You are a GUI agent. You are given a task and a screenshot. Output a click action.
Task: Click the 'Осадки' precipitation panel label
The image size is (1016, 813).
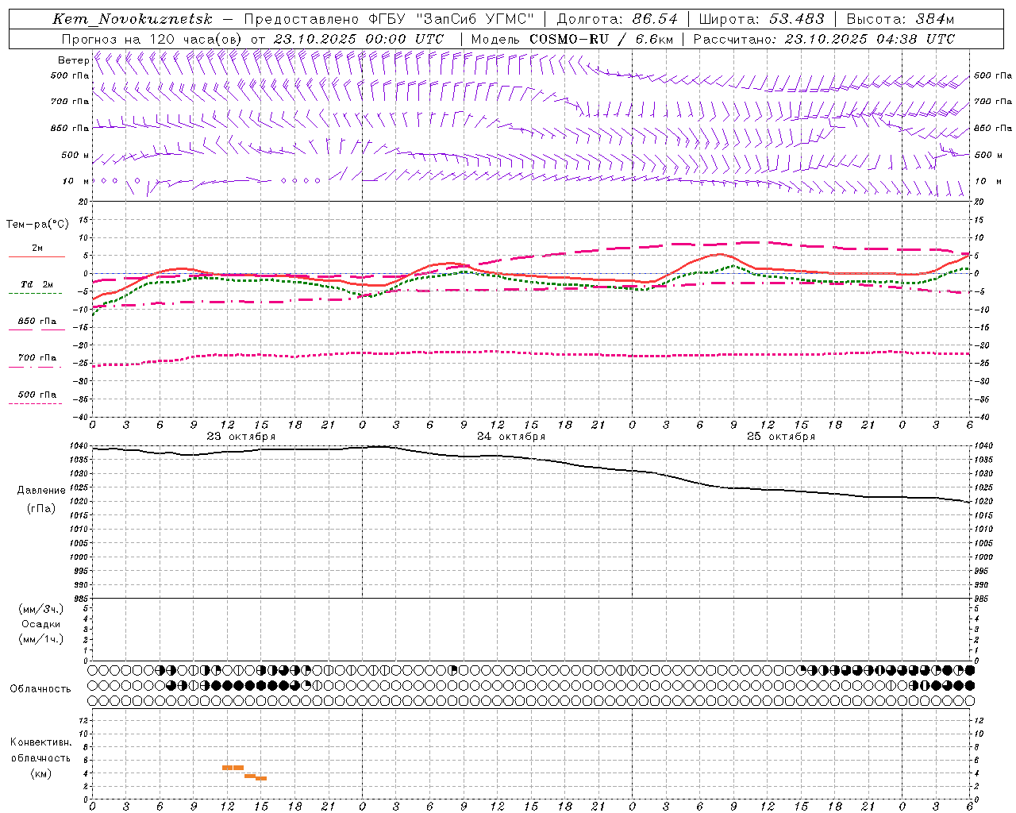click(x=41, y=624)
